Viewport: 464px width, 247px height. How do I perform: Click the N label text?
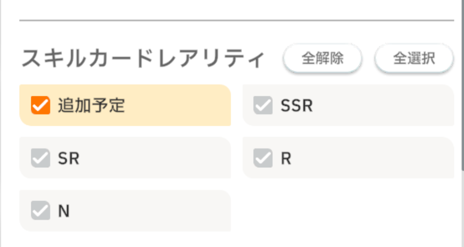coord(64,211)
